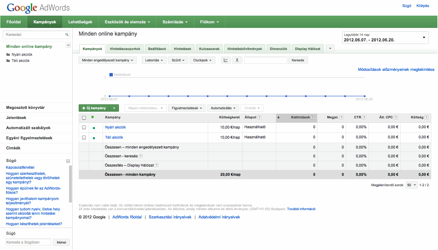Open the Fiókom menu
Image resolution: width=438 pixels, height=250 pixels.
pyautogui.click(x=210, y=22)
